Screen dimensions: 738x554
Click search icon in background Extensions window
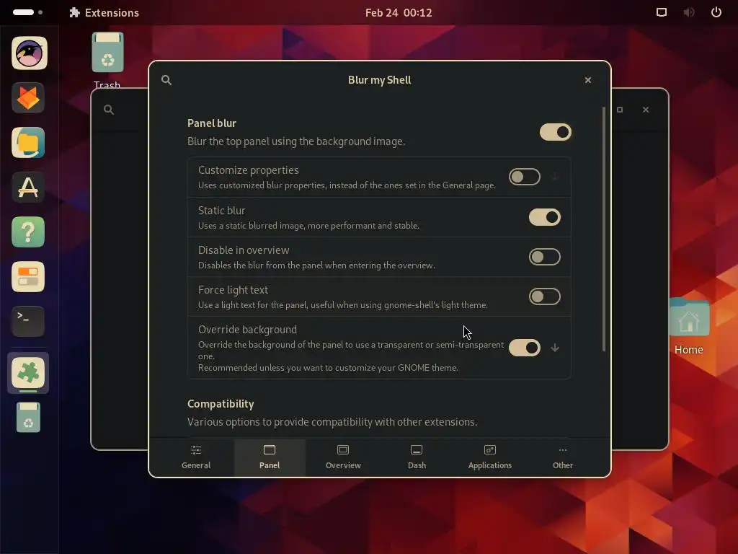tap(109, 110)
